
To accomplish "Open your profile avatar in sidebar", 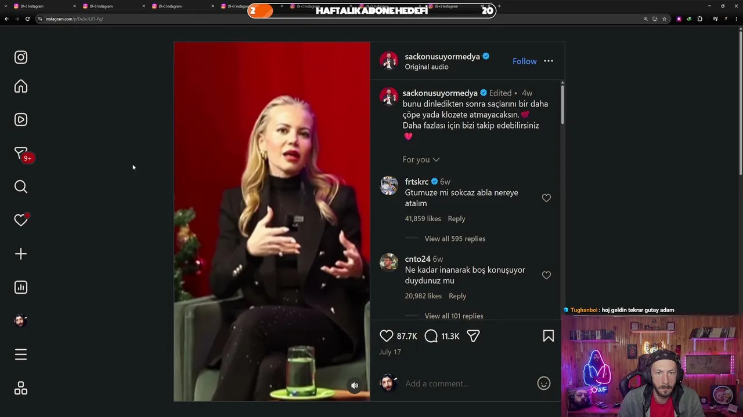I will (x=21, y=320).
